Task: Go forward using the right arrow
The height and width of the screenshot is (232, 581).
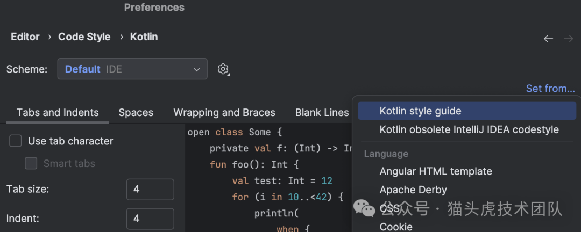Action: (569, 39)
